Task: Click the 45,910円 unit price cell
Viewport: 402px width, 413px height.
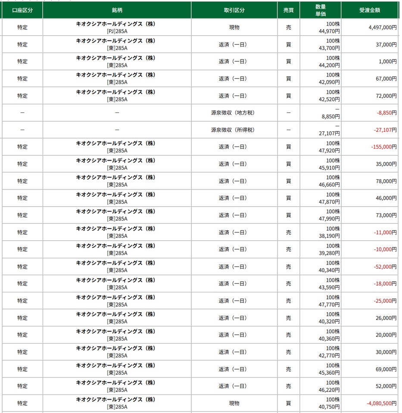Action: click(329, 168)
